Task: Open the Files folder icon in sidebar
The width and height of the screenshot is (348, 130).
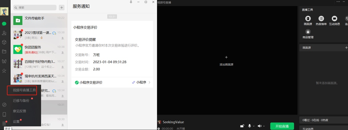Action: pos(4,52)
